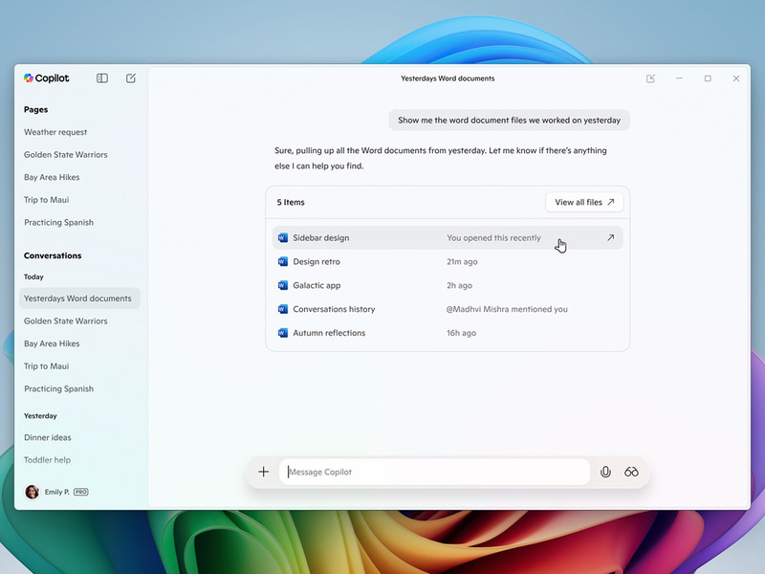Open the Autumn reflections document
The height and width of the screenshot is (574, 765).
point(329,333)
